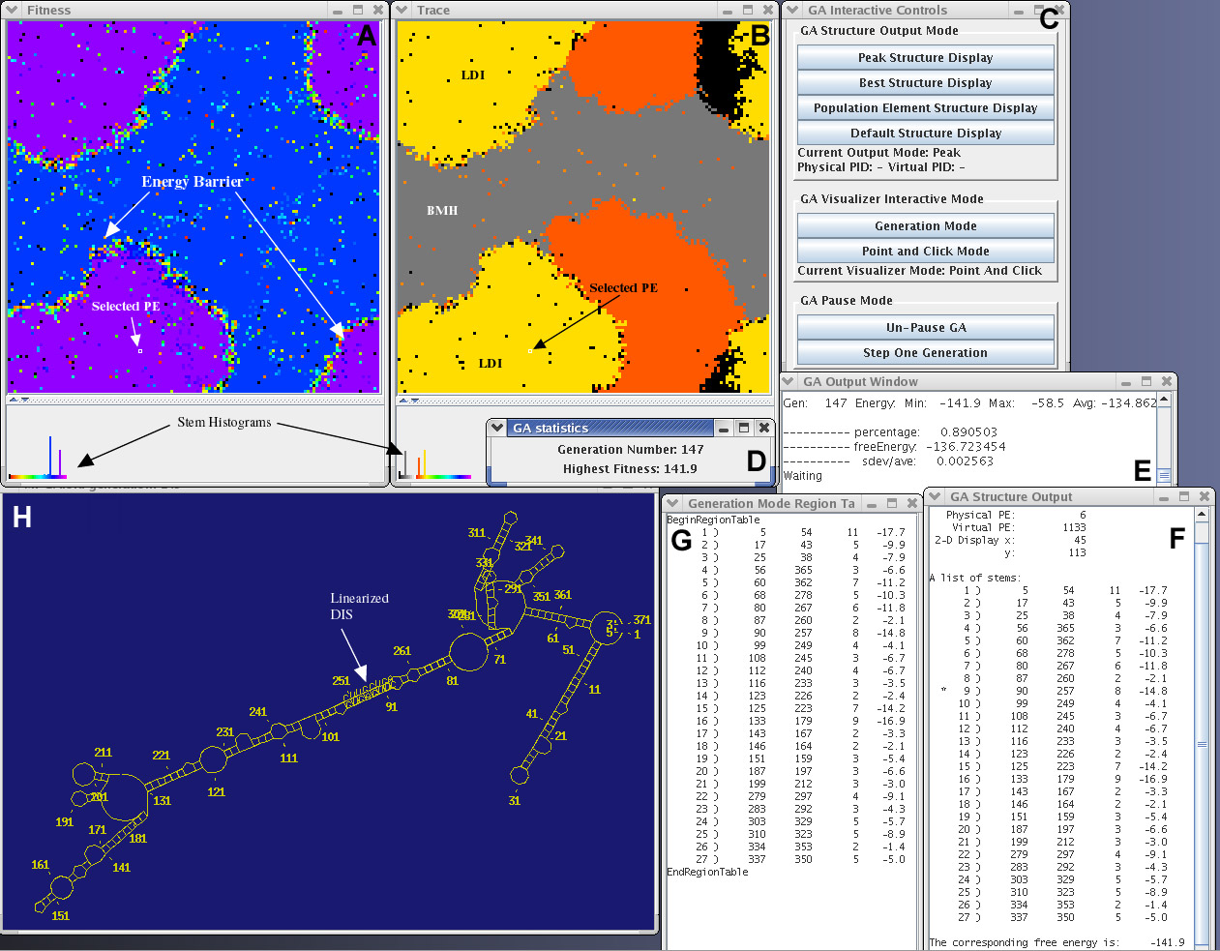Open Generation Mode Region Table window menu
Viewport: 1220px width, 951px height.
pyautogui.click(x=672, y=503)
